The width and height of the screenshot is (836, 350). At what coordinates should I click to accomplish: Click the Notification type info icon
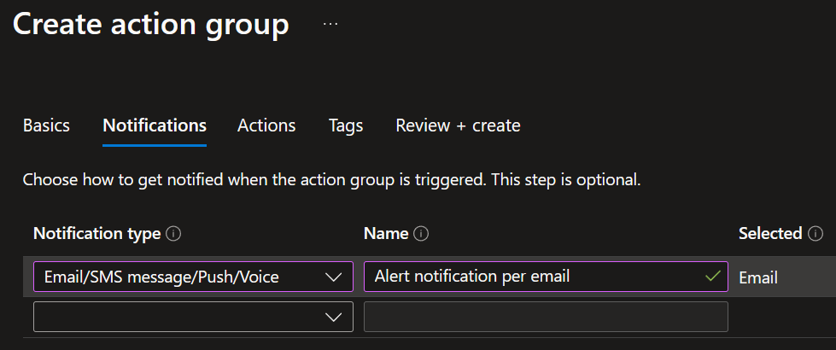tap(174, 234)
